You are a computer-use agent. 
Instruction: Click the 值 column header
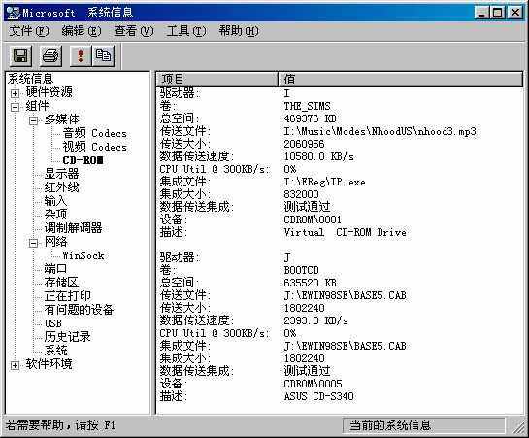pyautogui.click(x=401, y=80)
